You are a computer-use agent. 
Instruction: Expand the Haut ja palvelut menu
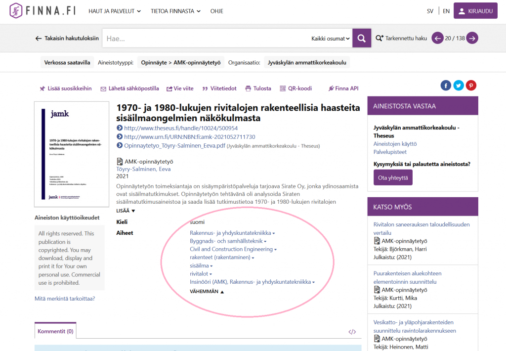pos(115,11)
